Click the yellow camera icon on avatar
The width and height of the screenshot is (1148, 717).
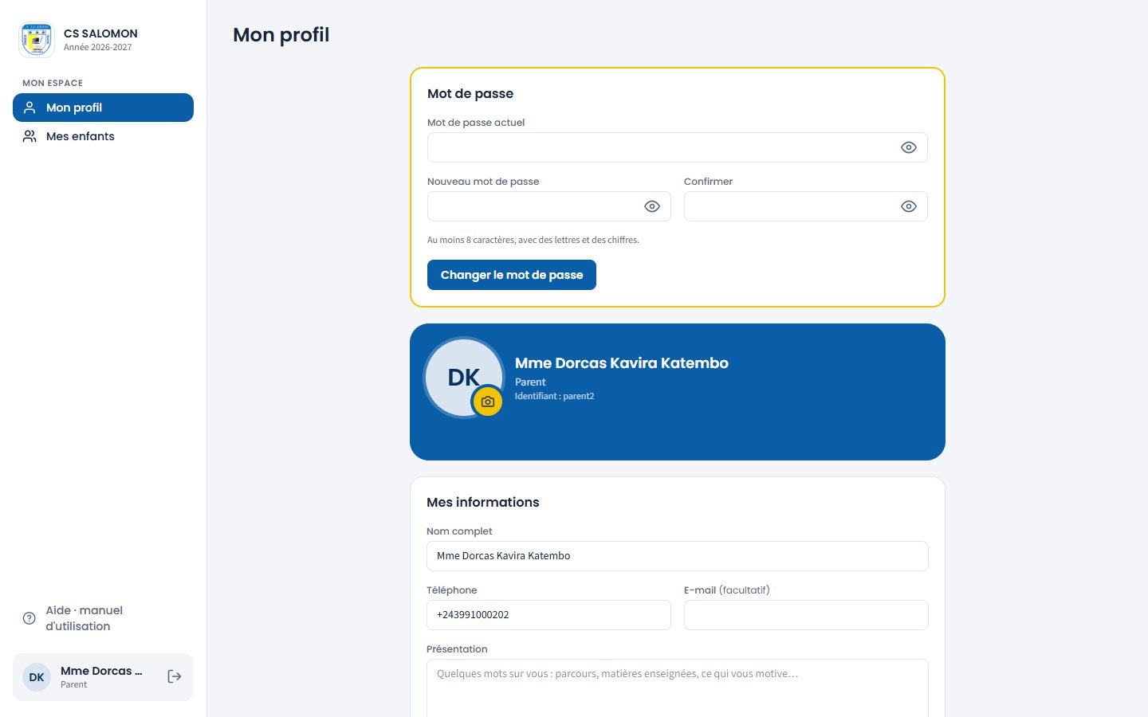click(488, 402)
